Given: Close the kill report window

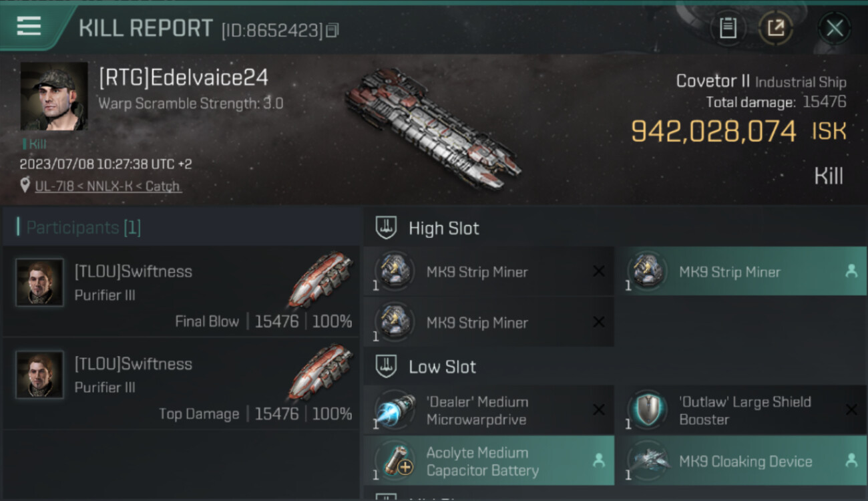Looking at the screenshot, I should pos(834,28).
